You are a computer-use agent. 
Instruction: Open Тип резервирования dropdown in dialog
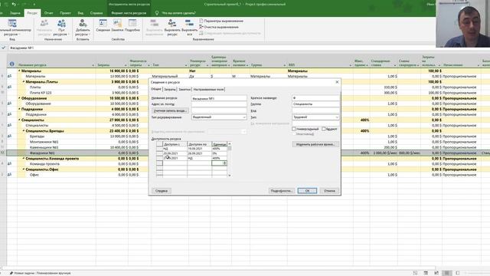coord(244,117)
